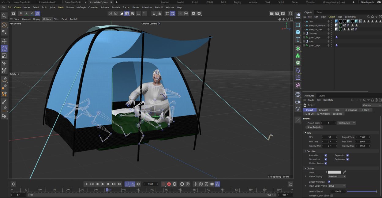382x198 pixels.
Task: Open the MoGraph menu
Action: tap(81, 7)
